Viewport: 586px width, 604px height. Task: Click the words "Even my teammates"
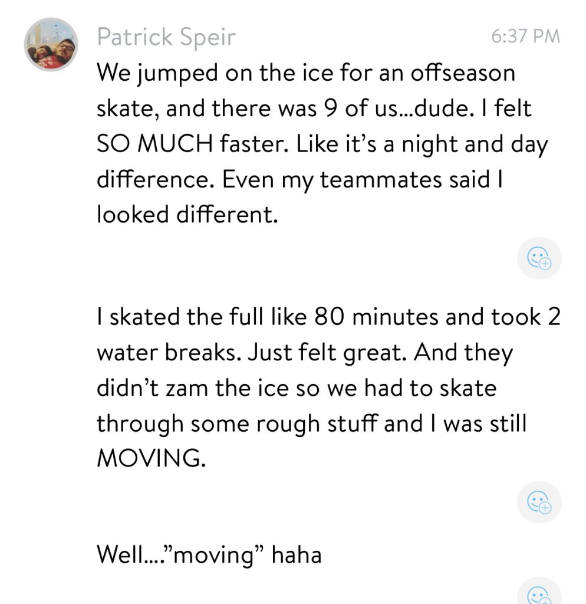(304, 179)
